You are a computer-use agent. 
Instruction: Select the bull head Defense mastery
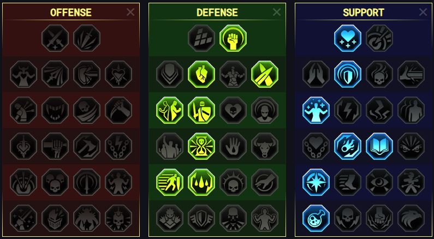[x=265, y=146]
